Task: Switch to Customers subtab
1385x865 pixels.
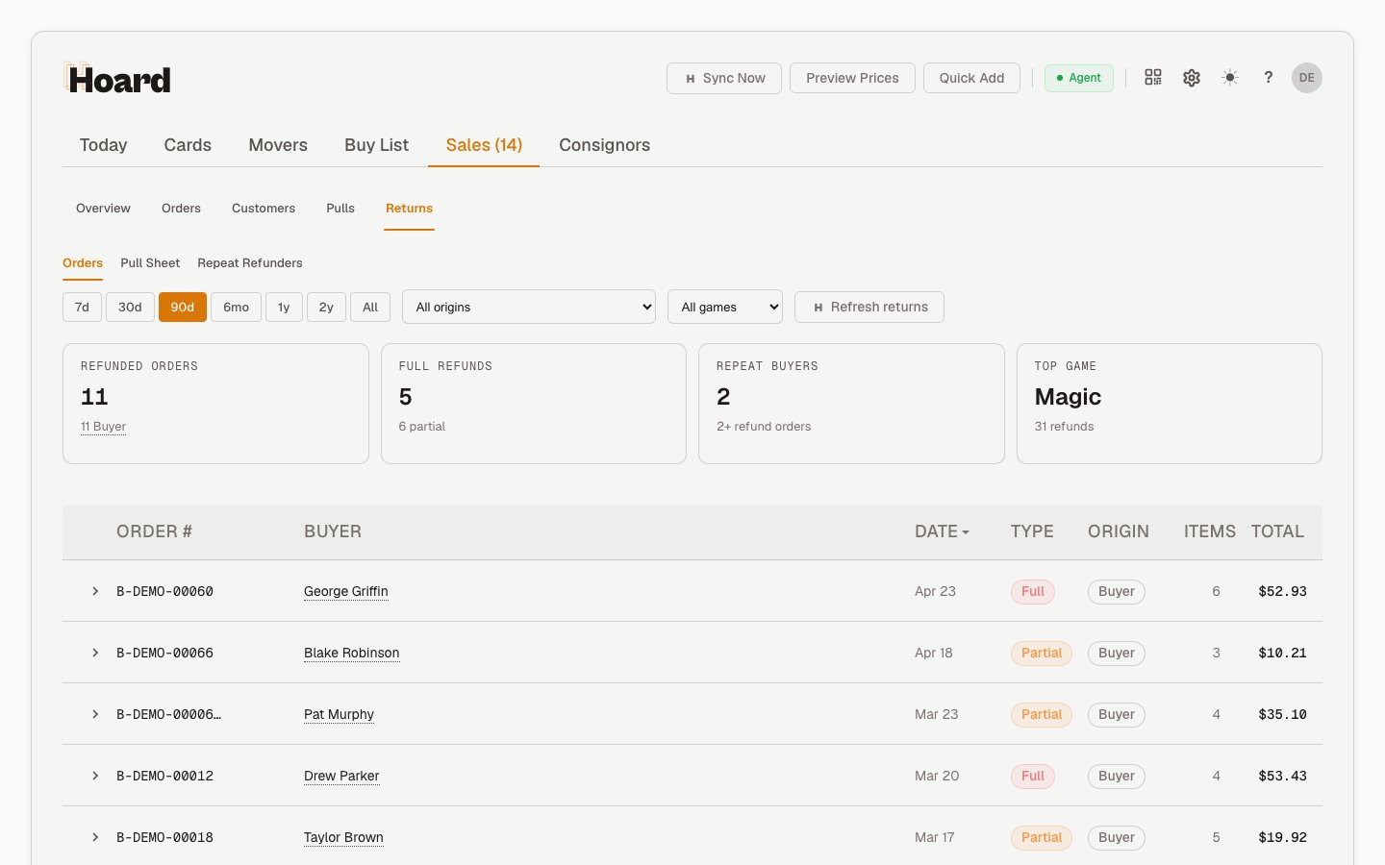Action: 264,209
